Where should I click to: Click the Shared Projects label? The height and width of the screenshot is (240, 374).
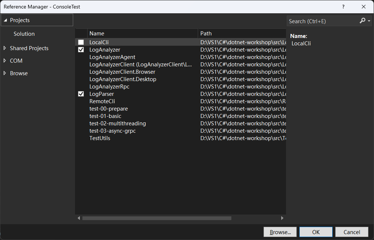pyautogui.click(x=29, y=48)
